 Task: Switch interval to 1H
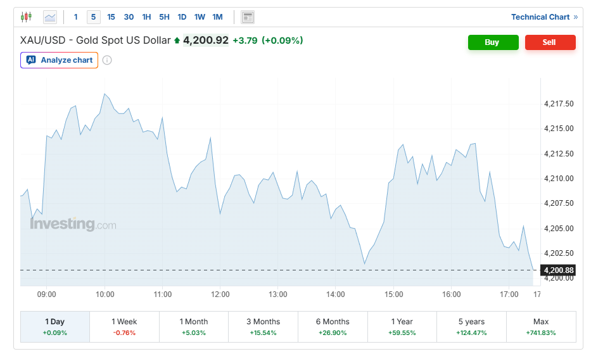pyautogui.click(x=146, y=17)
